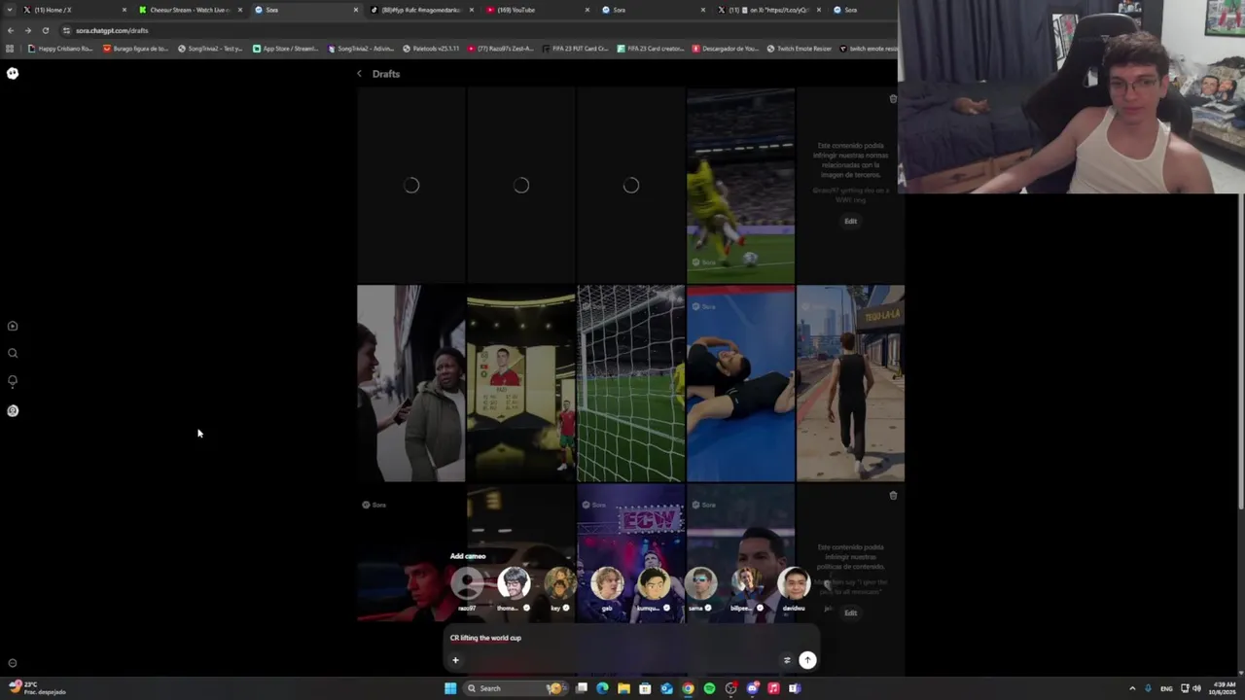This screenshot has width=1245, height=700.
Task: Open the prompt settings sliders icon
Action: coord(787,660)
